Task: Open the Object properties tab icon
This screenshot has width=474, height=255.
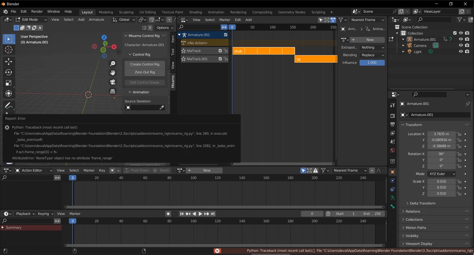Action: [x=393, y=172]
